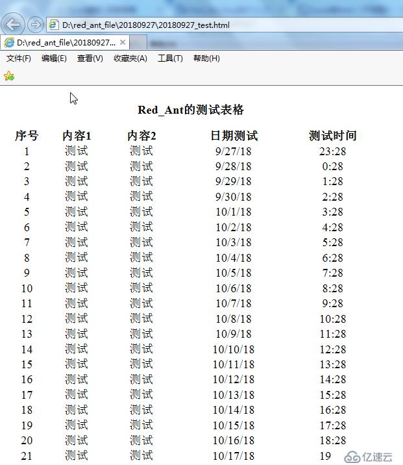Click the date cell 10/1/18

234,212
